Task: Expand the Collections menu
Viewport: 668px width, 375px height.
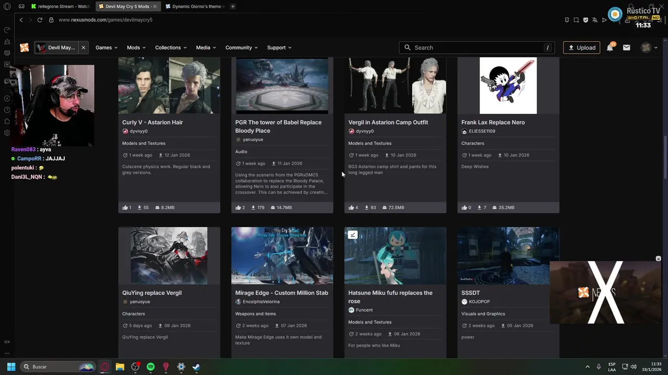Action: 171,47
